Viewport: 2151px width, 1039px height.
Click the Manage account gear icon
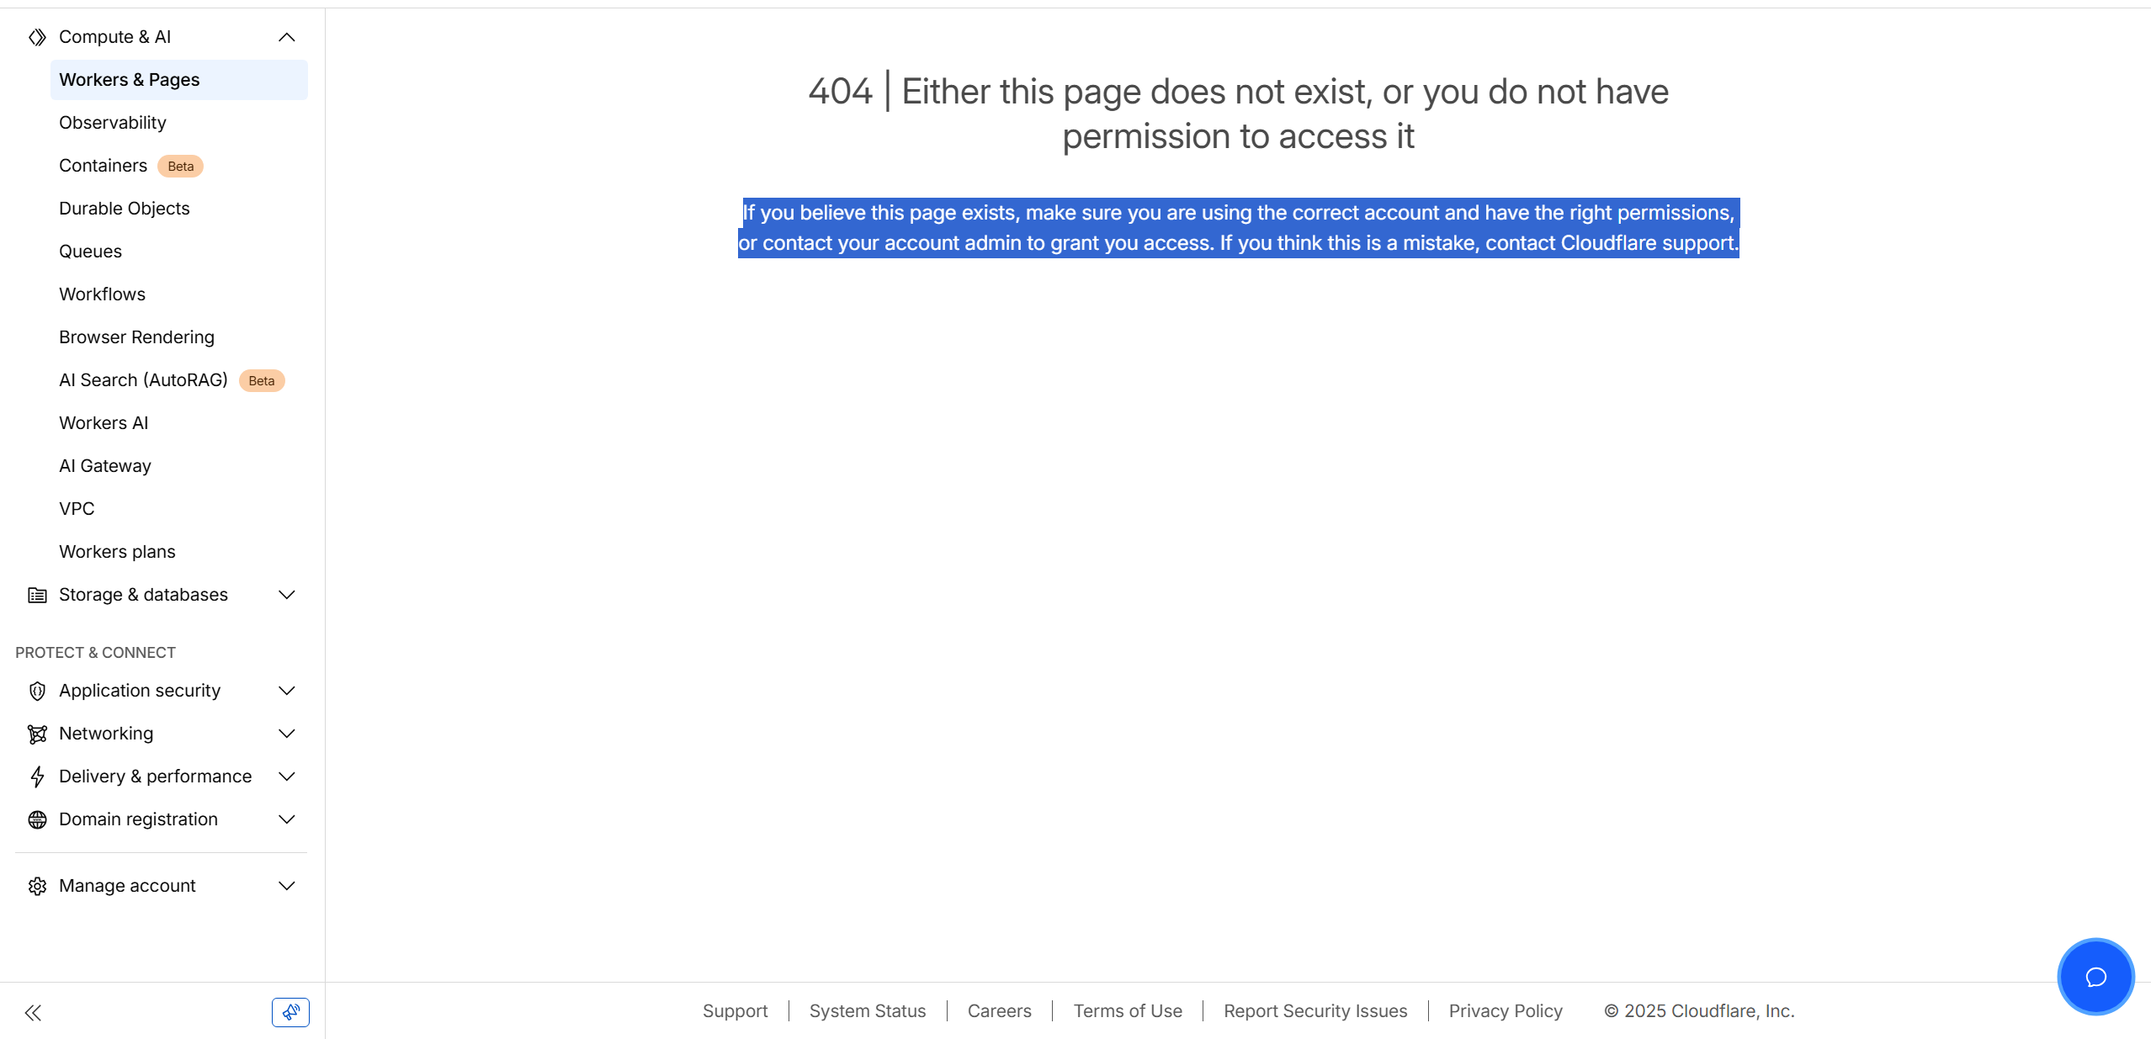[37, 887]
